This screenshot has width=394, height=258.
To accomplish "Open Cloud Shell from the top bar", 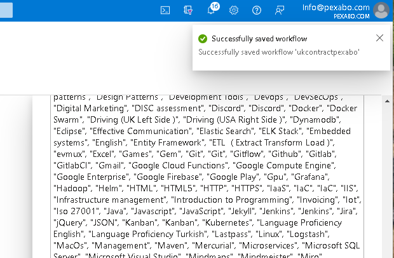I will point(165,10).
